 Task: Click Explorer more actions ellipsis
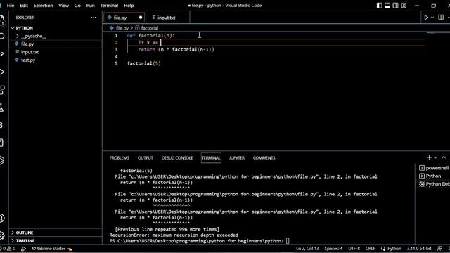pyautogui.click(x=94, y=18)
